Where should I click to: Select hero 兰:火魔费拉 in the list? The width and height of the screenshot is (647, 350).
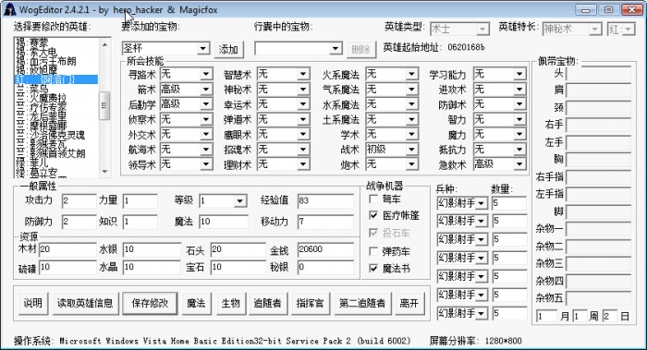click(x=56, y=98)
